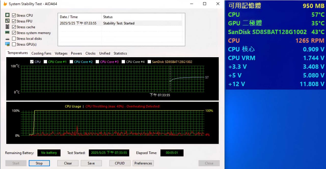Click the RAM module icon beside Stress system memory
The image size is (326, 169).
[x=7, y=33]
